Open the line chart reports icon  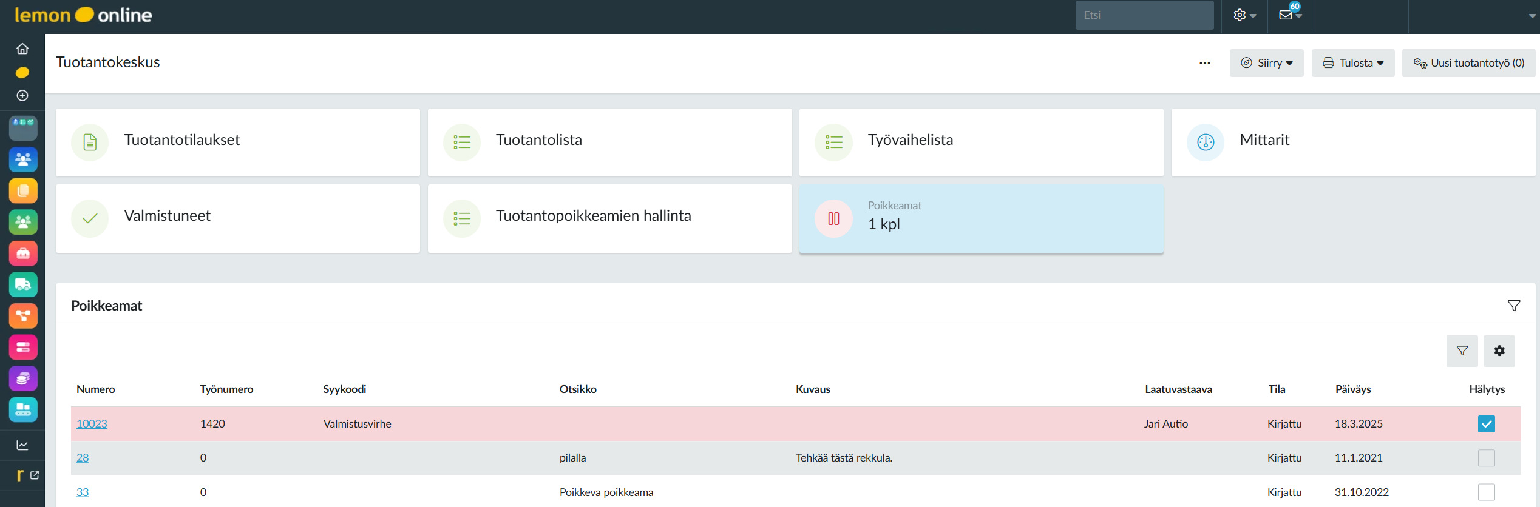pos(22,445)
